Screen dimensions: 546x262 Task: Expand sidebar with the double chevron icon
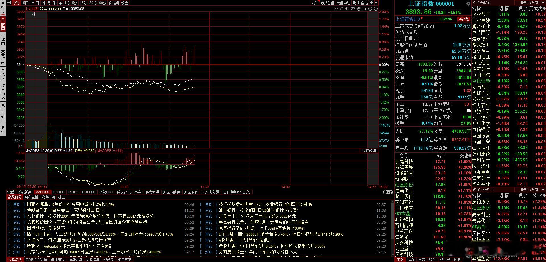(3, 3)
